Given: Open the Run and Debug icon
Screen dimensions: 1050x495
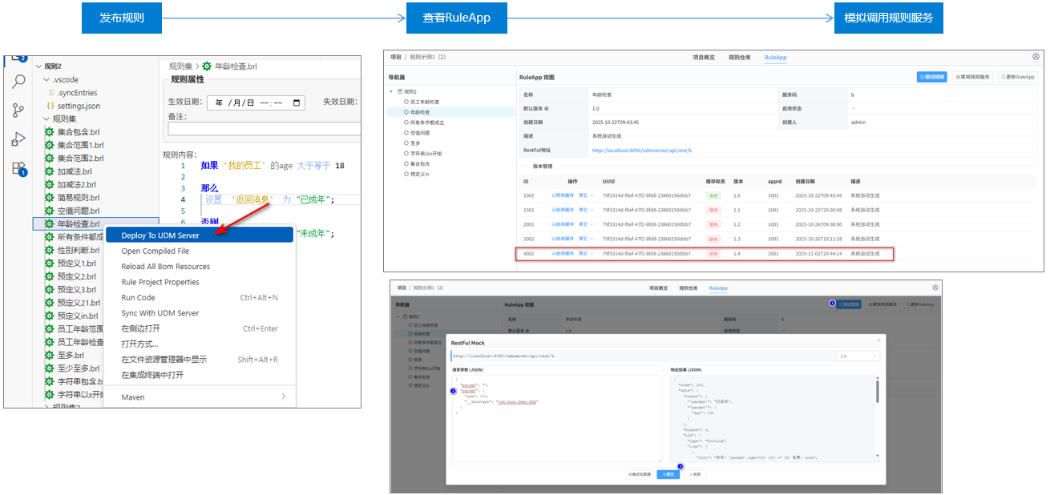Looking at the screenshot, I should tap(18, 139).
